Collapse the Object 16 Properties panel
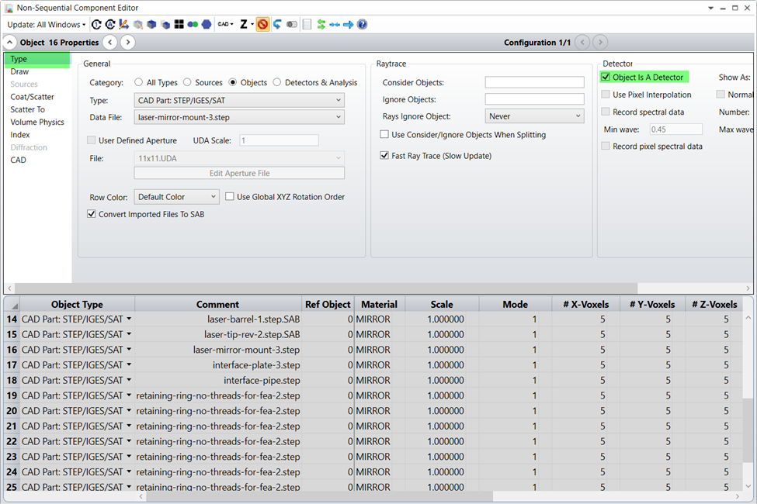 coord(11,43)
